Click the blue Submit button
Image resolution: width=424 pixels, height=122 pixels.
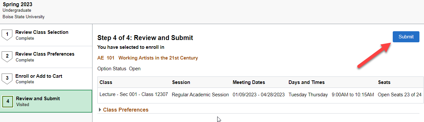pos(406,37)
